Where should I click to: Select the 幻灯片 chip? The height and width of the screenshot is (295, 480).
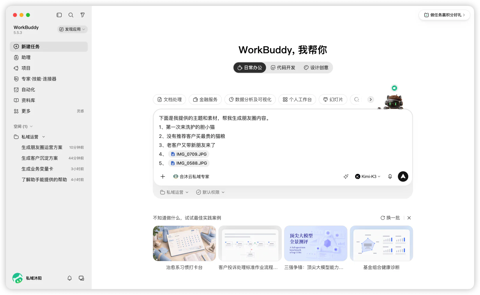(x=333, y=99)
